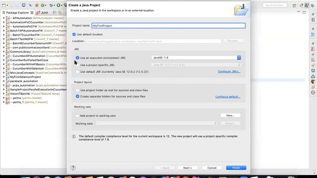Click the gear perspective icon at top right
Screen dimensions: 317x178
(x=313, y=5)
